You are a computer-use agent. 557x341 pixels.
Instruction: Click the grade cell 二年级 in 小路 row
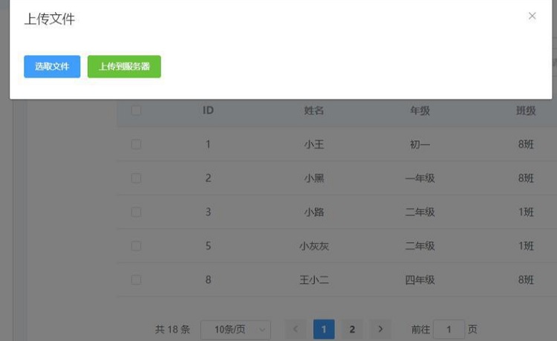[420, 212]
